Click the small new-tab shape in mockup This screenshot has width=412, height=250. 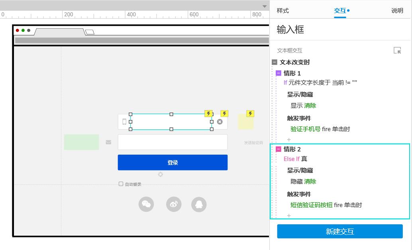click(90, 32)
